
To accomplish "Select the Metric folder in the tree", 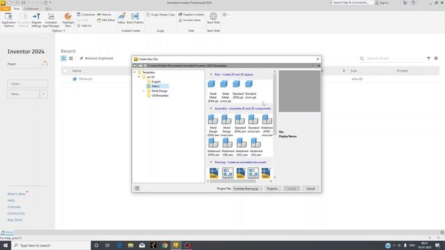I will pos(156,86).
